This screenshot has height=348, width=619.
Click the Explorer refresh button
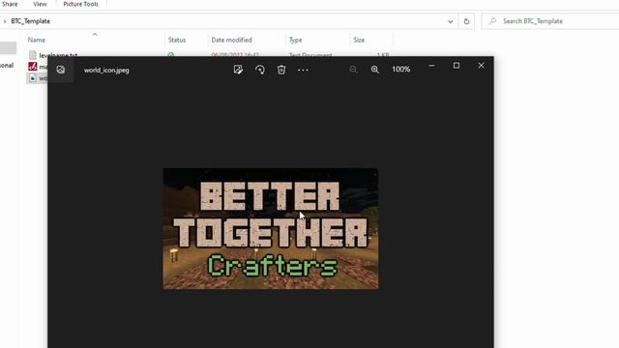point(466,21)
